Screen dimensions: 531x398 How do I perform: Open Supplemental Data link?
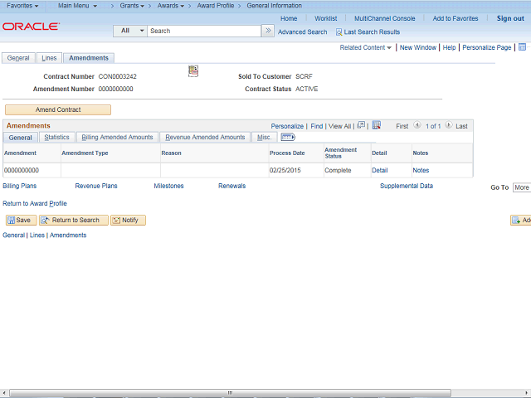click(x=407, y=186)
